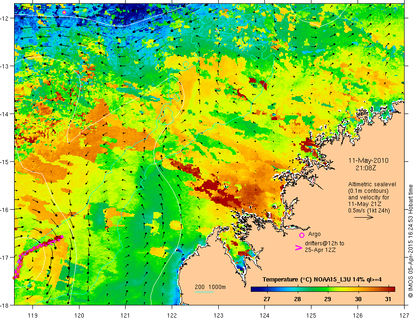Viewport: 414px width, 319px height.
Task: Click the 123 longitude axis label
Action: coord(218,315)
